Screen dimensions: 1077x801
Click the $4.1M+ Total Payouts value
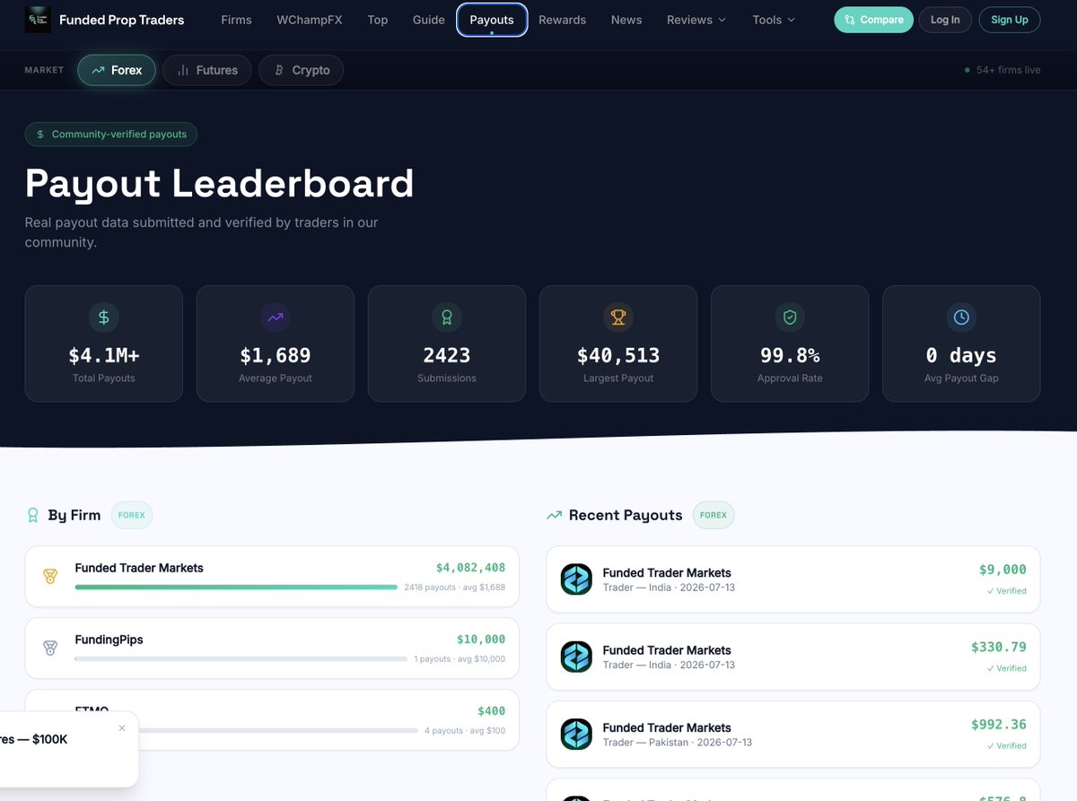tap(104, 356)
